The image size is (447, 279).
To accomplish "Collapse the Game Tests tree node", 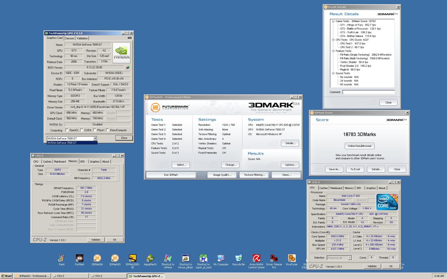I will (333, 21).
